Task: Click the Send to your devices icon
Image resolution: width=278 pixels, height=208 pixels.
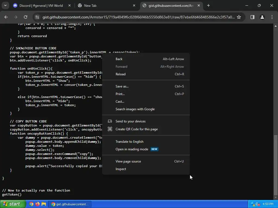Action: pyautogui.click(x=110, y=121)
